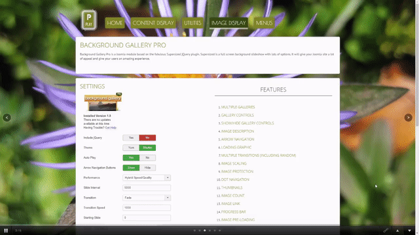Open the UTILITIES menu
This screenshot has height=235, width=419.
192,23
